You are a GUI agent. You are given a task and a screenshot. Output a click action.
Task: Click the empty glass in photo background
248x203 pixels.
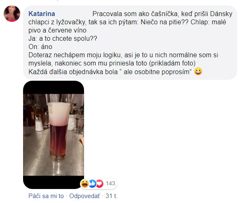pyautogui.click(x=79, y=122)
